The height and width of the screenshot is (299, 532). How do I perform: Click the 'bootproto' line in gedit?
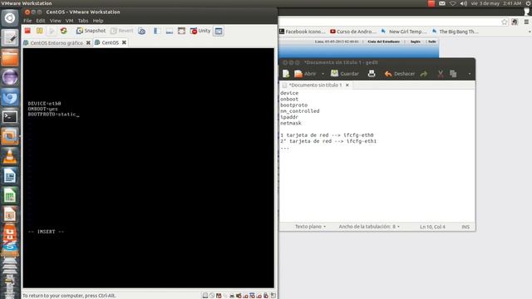coord(293,105)
